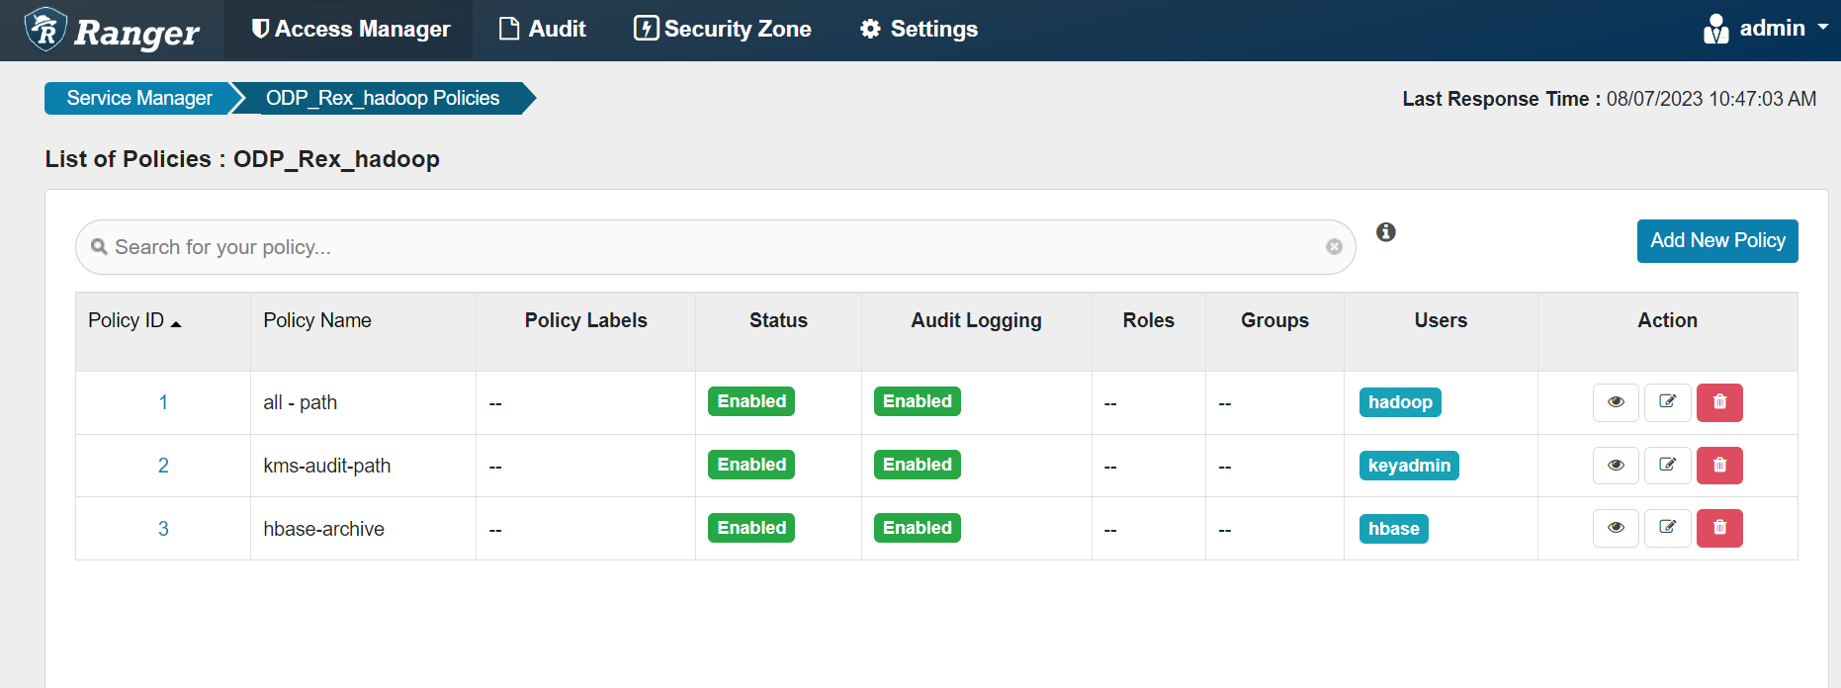The height and width of the screenshot is (688, 1841).
Task: Go to Security Zone
Action: (x=723, y=30)
